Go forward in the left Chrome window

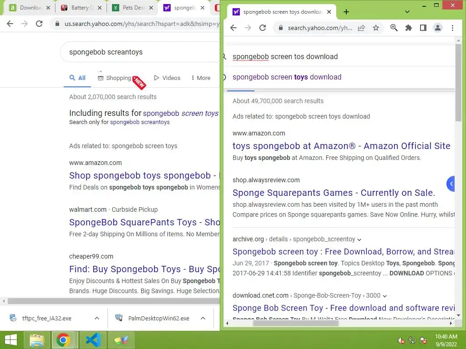tap(25, 24)
